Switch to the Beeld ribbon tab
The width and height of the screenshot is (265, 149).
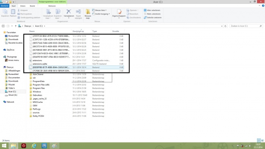[32, 6]
